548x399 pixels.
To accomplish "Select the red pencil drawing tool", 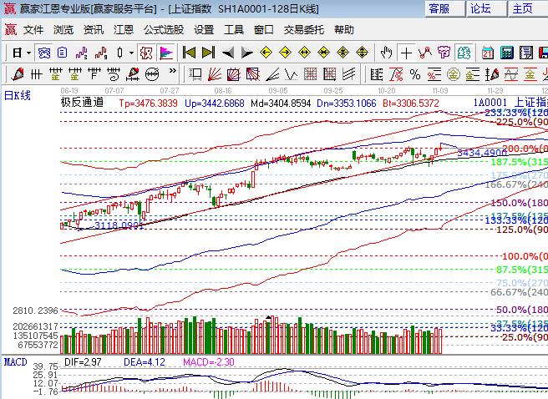I will (x=19, y=73).
